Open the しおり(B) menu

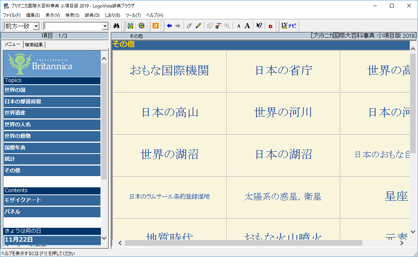(112, 15)
